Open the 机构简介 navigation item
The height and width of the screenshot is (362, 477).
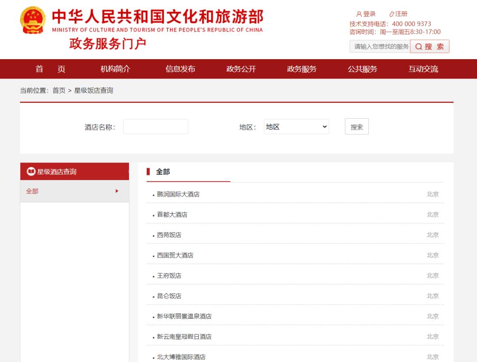tap(115, 69)
